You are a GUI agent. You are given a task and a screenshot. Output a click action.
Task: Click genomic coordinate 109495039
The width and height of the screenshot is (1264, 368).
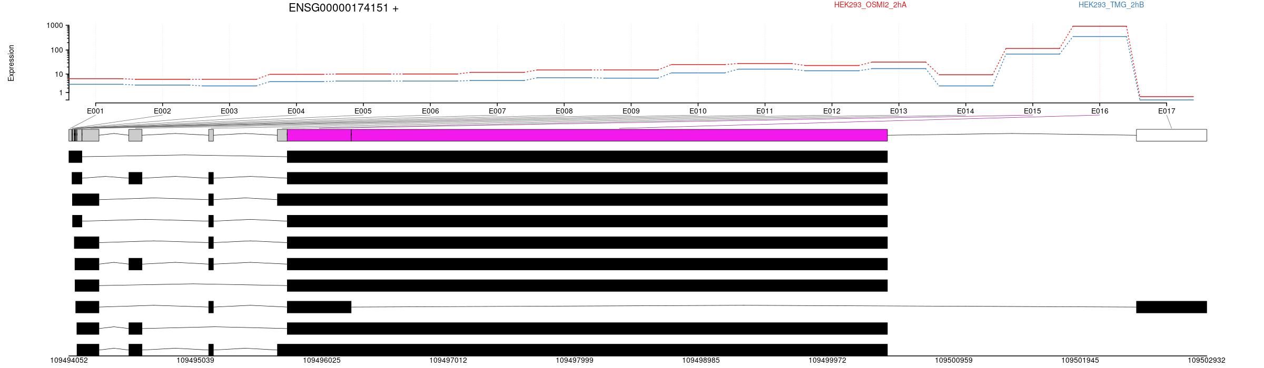click(x=195, y=361)
